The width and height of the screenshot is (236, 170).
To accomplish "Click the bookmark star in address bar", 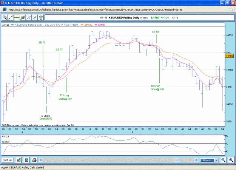I will [231, 9].
